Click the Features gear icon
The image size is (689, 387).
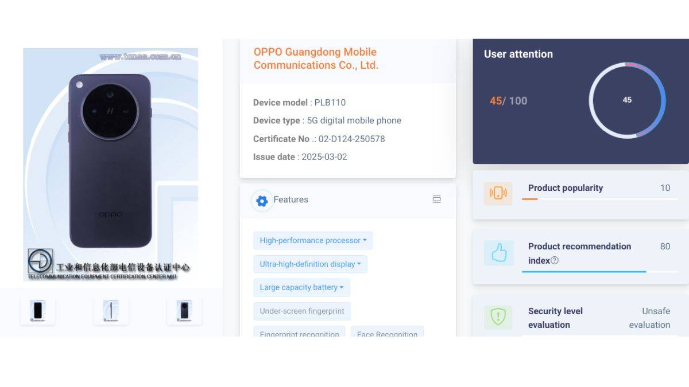coord(262,201)
